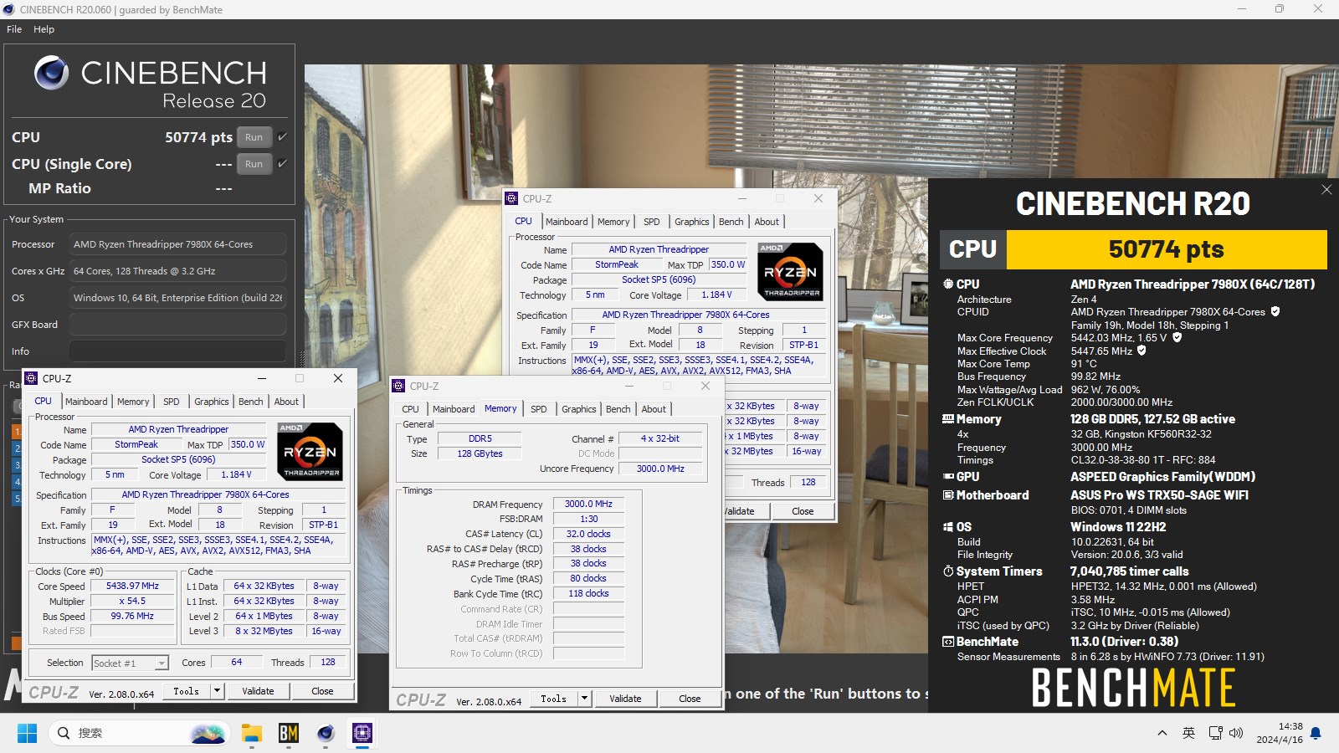The image size is (1339, 753).
Task: Switch to the SPD tab in the Memory CPU-Z window
Action: pyautogui.click(x=539, y=409)
